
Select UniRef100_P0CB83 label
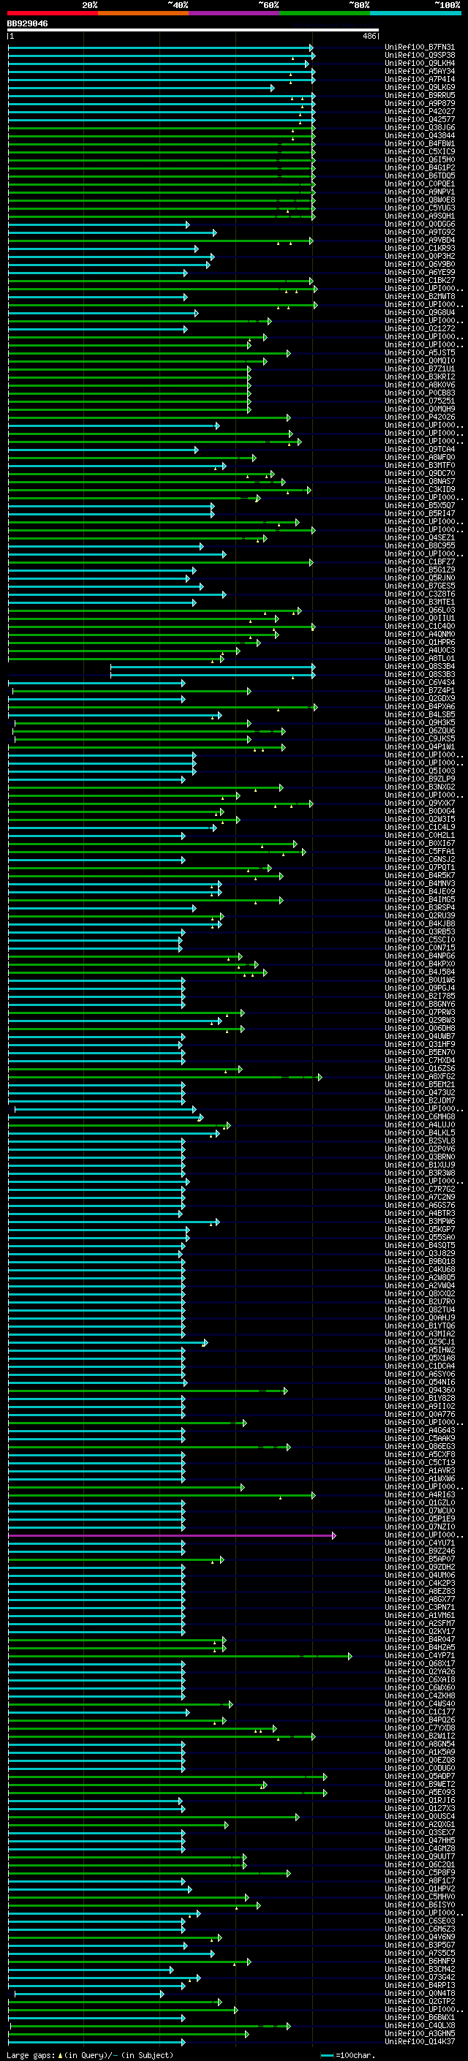(420, 393)
